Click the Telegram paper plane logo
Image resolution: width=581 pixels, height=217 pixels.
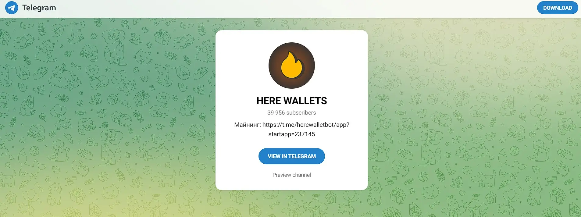coord(12,8)
